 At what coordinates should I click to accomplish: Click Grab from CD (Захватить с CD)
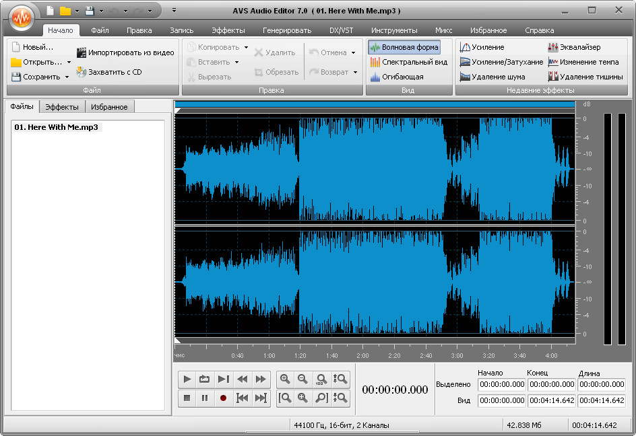tap(109, 72)
